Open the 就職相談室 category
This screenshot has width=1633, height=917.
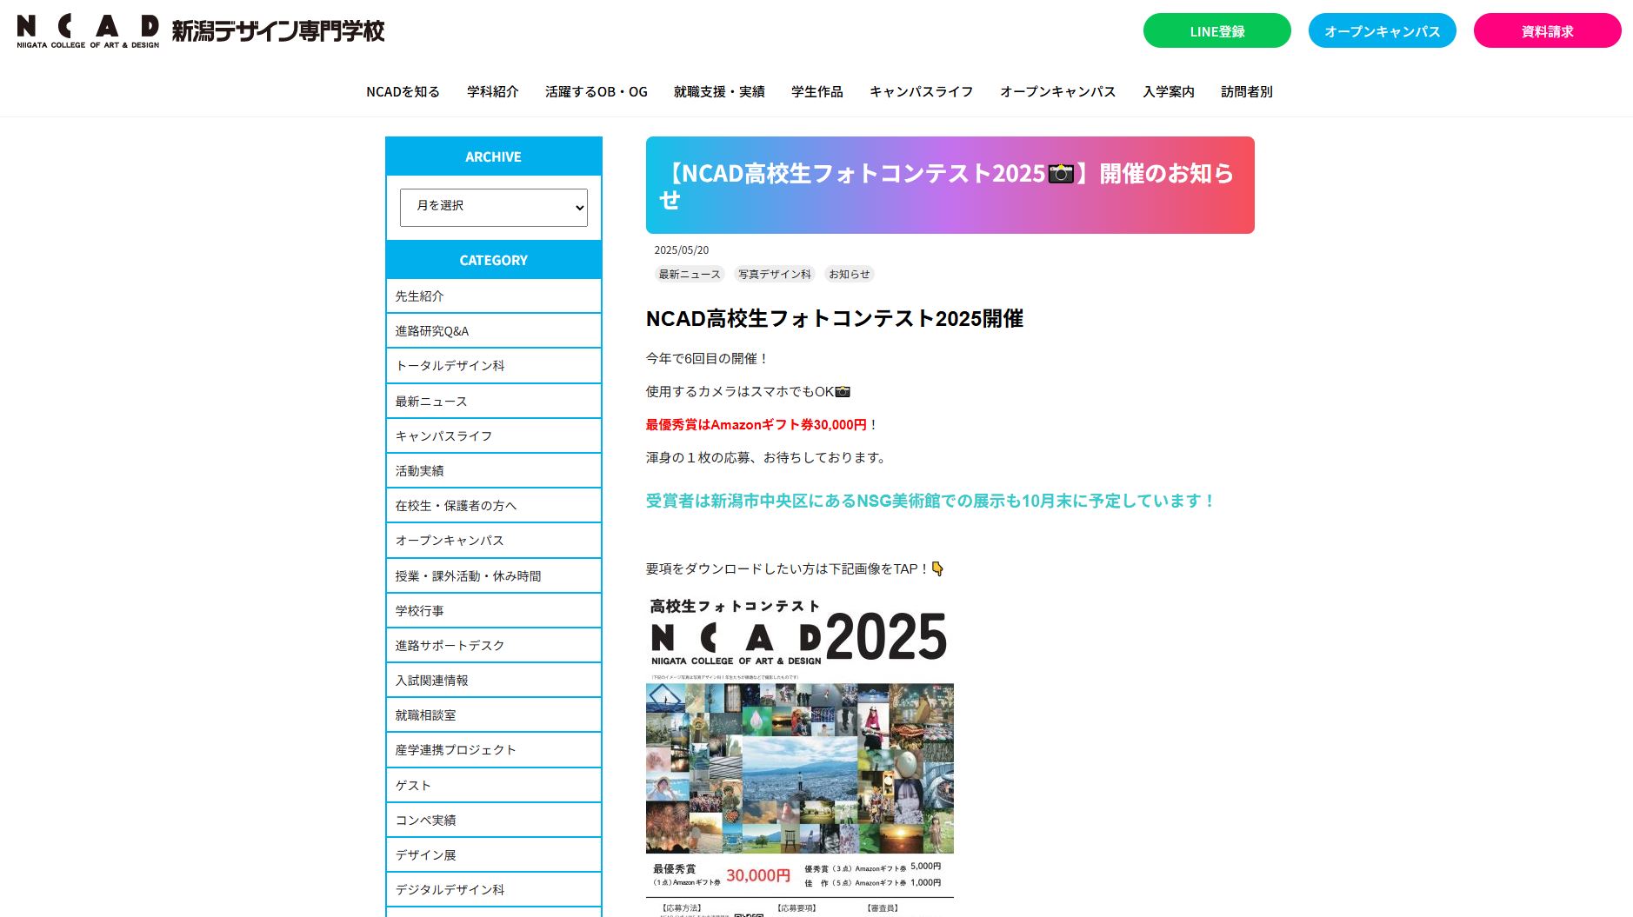493,715
